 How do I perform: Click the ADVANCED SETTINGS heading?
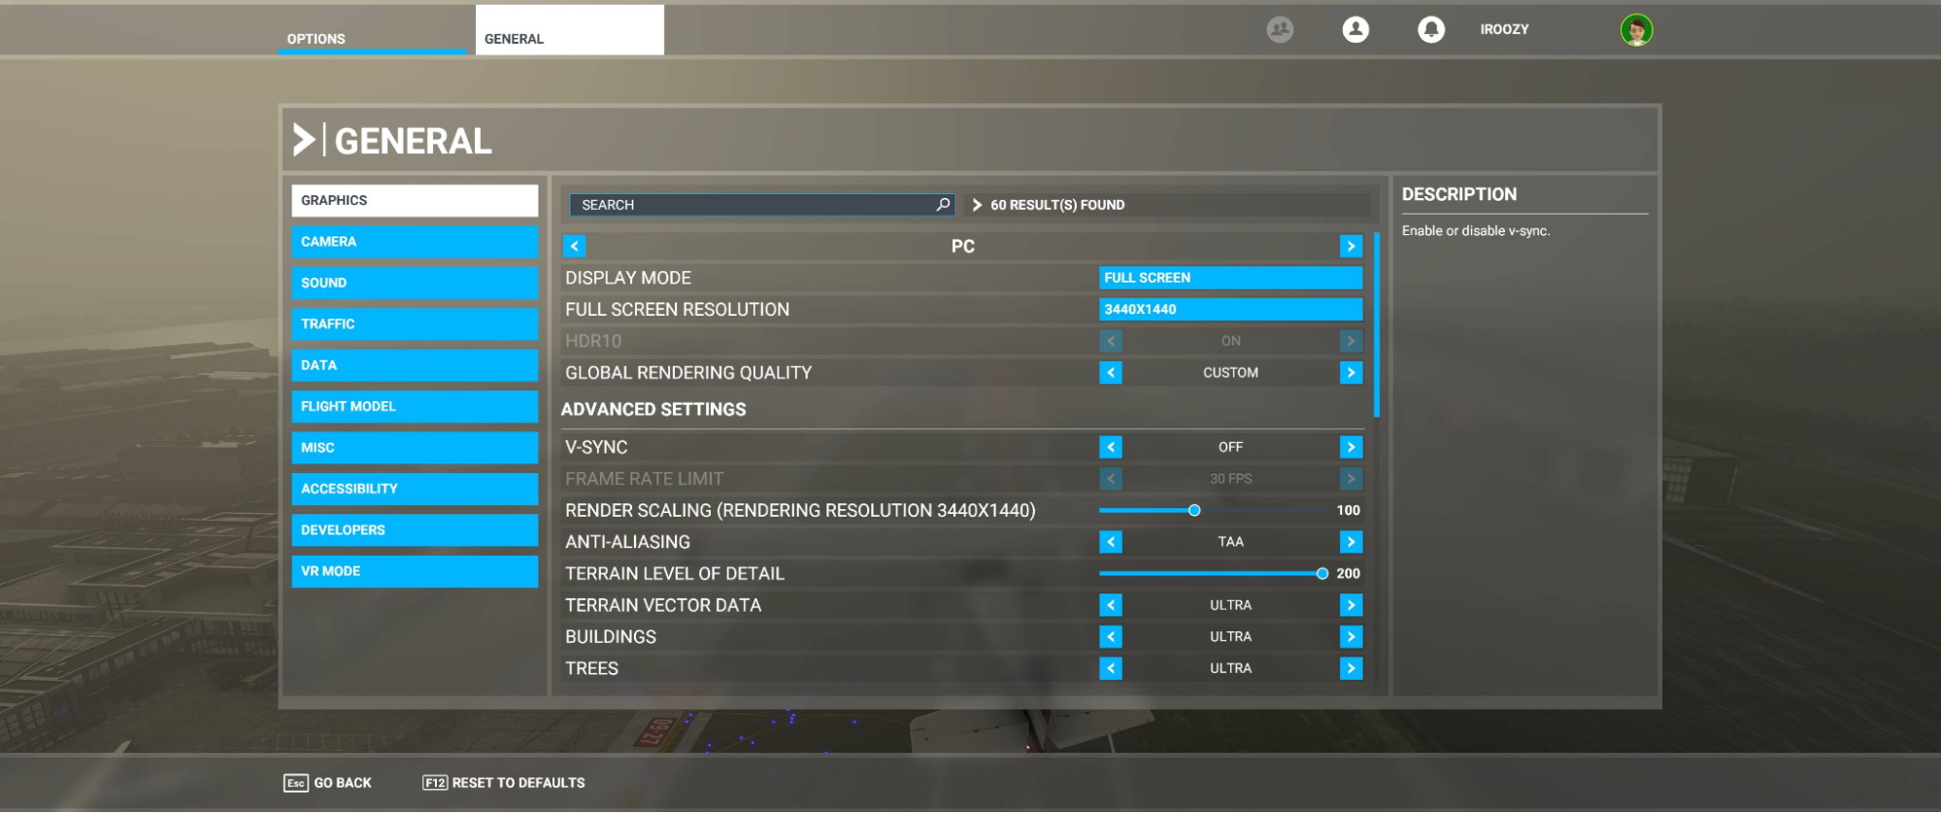(x=653, y=410)
